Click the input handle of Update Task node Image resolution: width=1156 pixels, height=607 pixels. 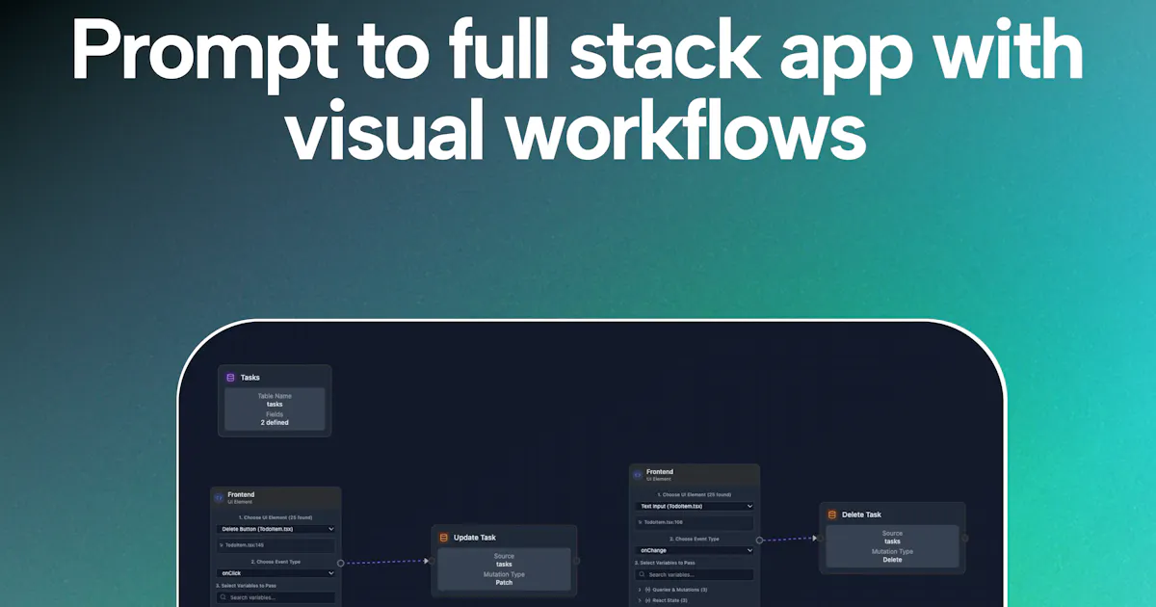432,560
